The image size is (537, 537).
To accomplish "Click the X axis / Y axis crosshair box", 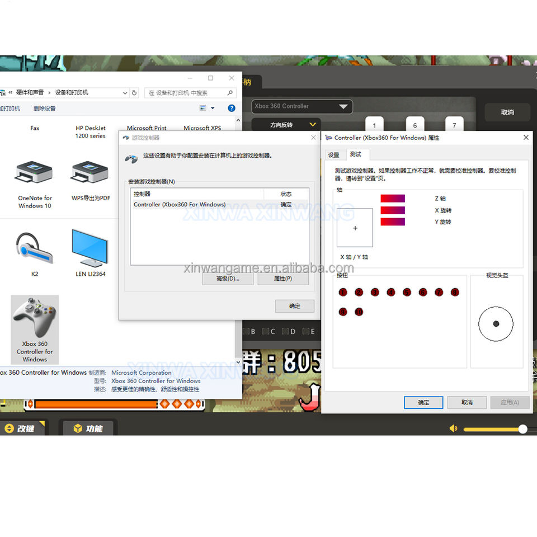I will (x=355, y=228).
